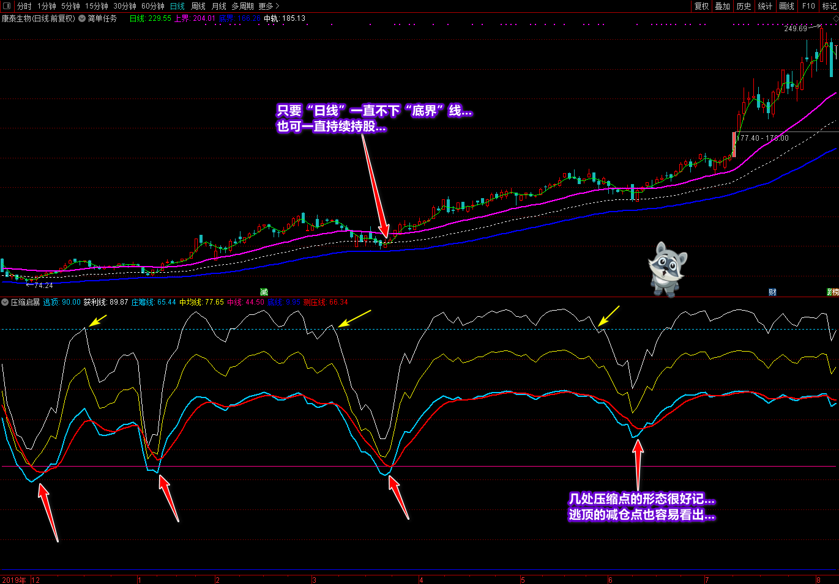Activate 画线 drawing tool

click(787, 6)
